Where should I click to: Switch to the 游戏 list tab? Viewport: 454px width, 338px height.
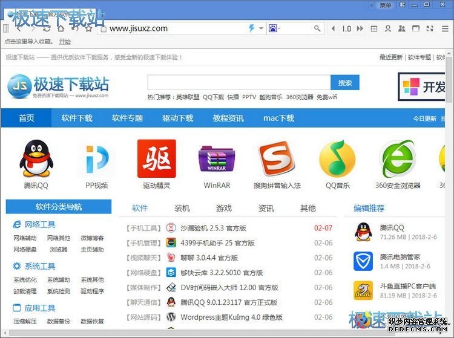coord(224,208)
